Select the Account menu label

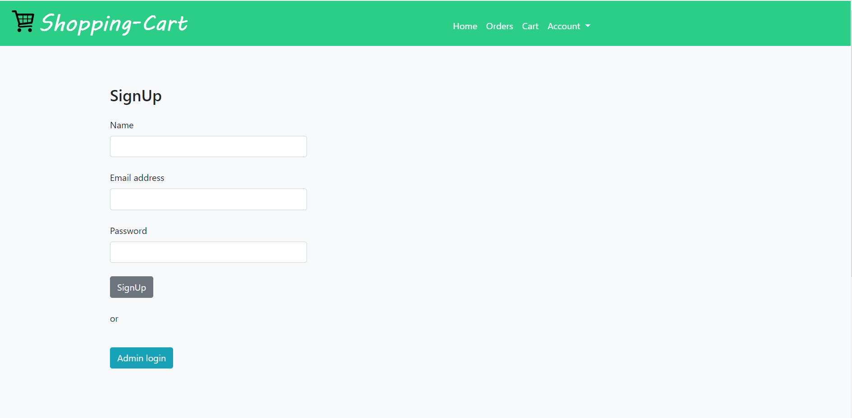pos(563,26)
